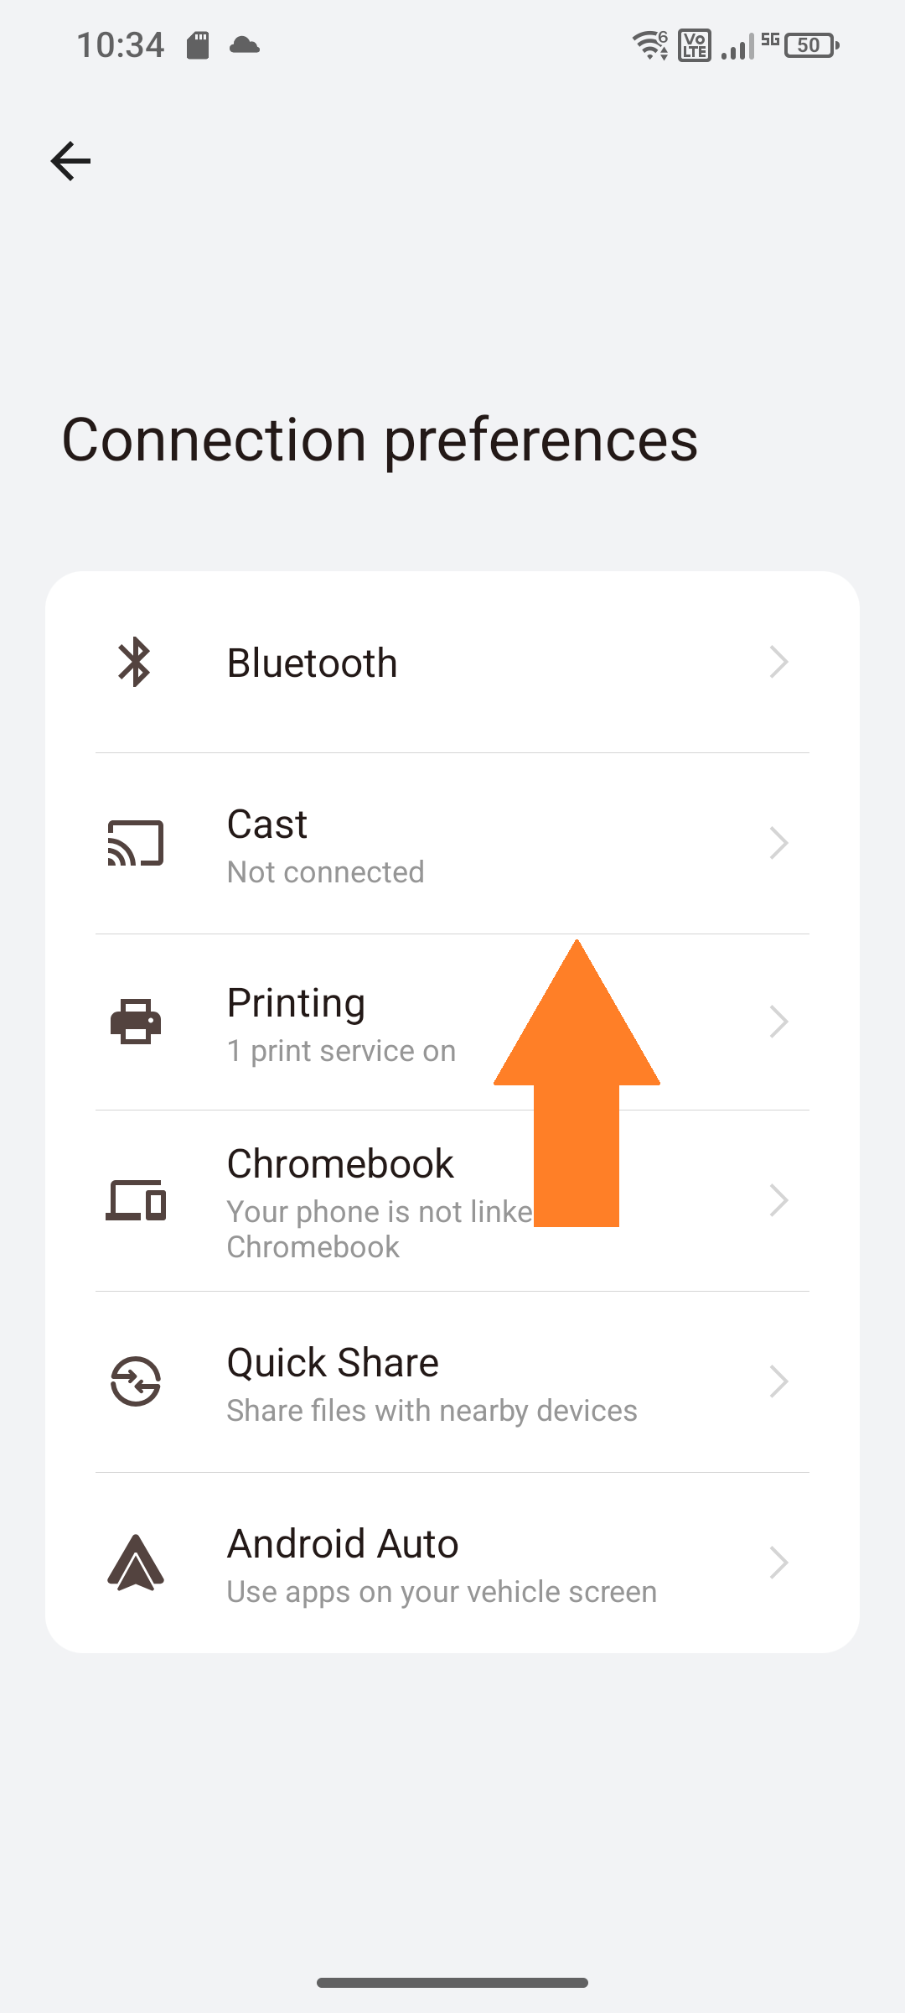This screenshot has width=905, height=2013.
Task: Open the Android Auto settings row
Action: coord(452,1562)
